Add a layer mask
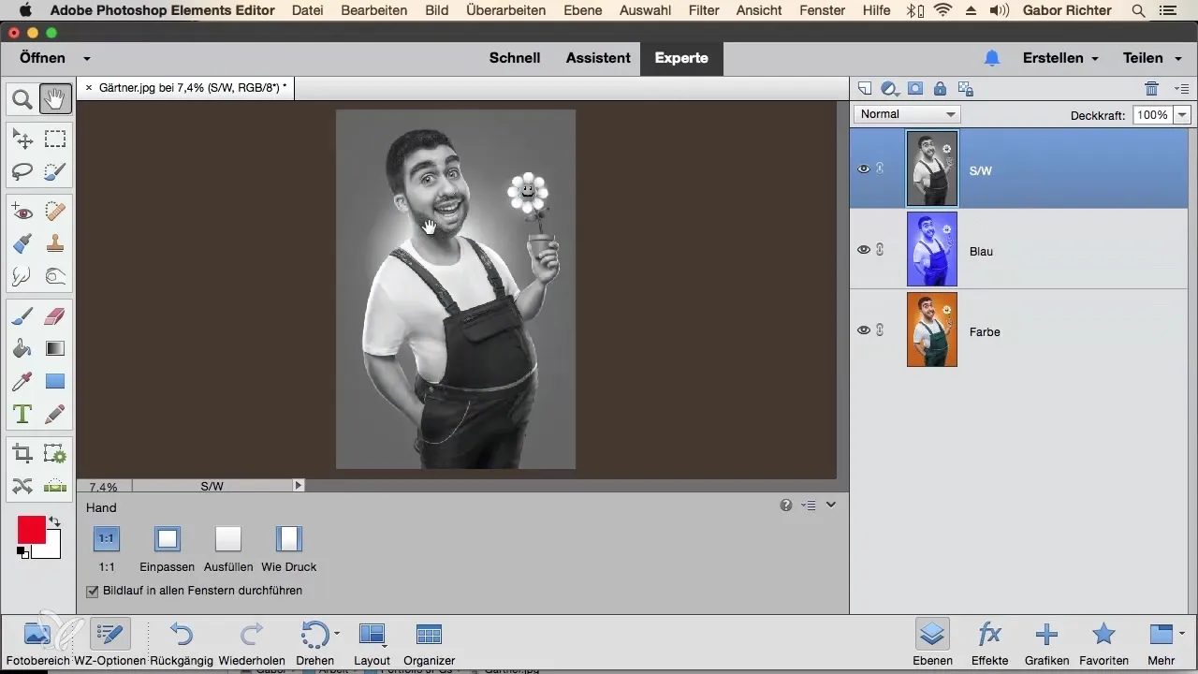 pos(915,89)
